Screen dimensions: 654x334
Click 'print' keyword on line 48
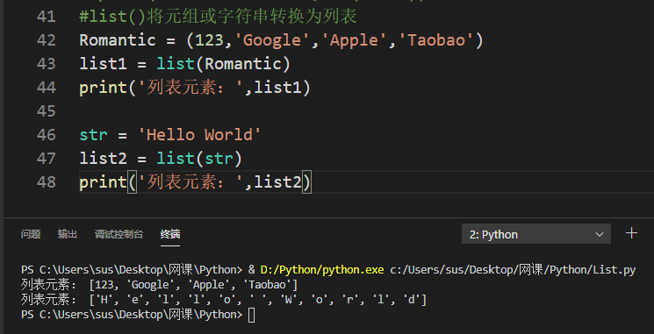[x=103, y=182]
